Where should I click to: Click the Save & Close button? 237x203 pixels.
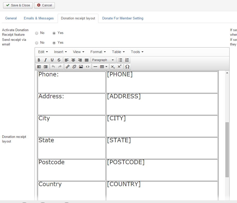(x=18, y=5)
